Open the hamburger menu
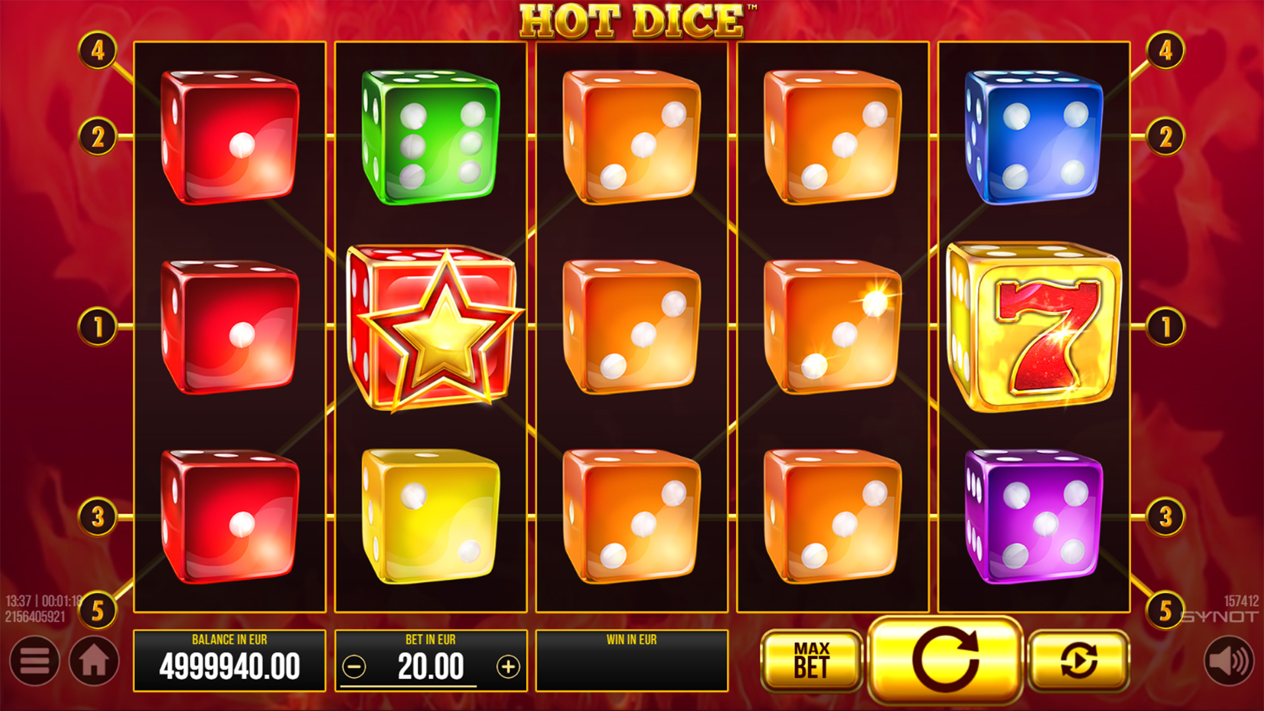Image resolution: width=1264 pixels, height=711 pixels. coord(34,660)
